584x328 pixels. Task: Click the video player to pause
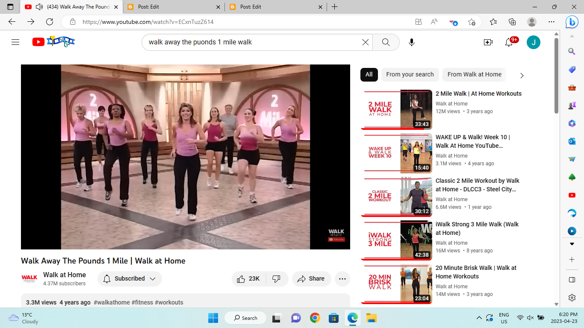pyautogui.click(x=186, y=157)
